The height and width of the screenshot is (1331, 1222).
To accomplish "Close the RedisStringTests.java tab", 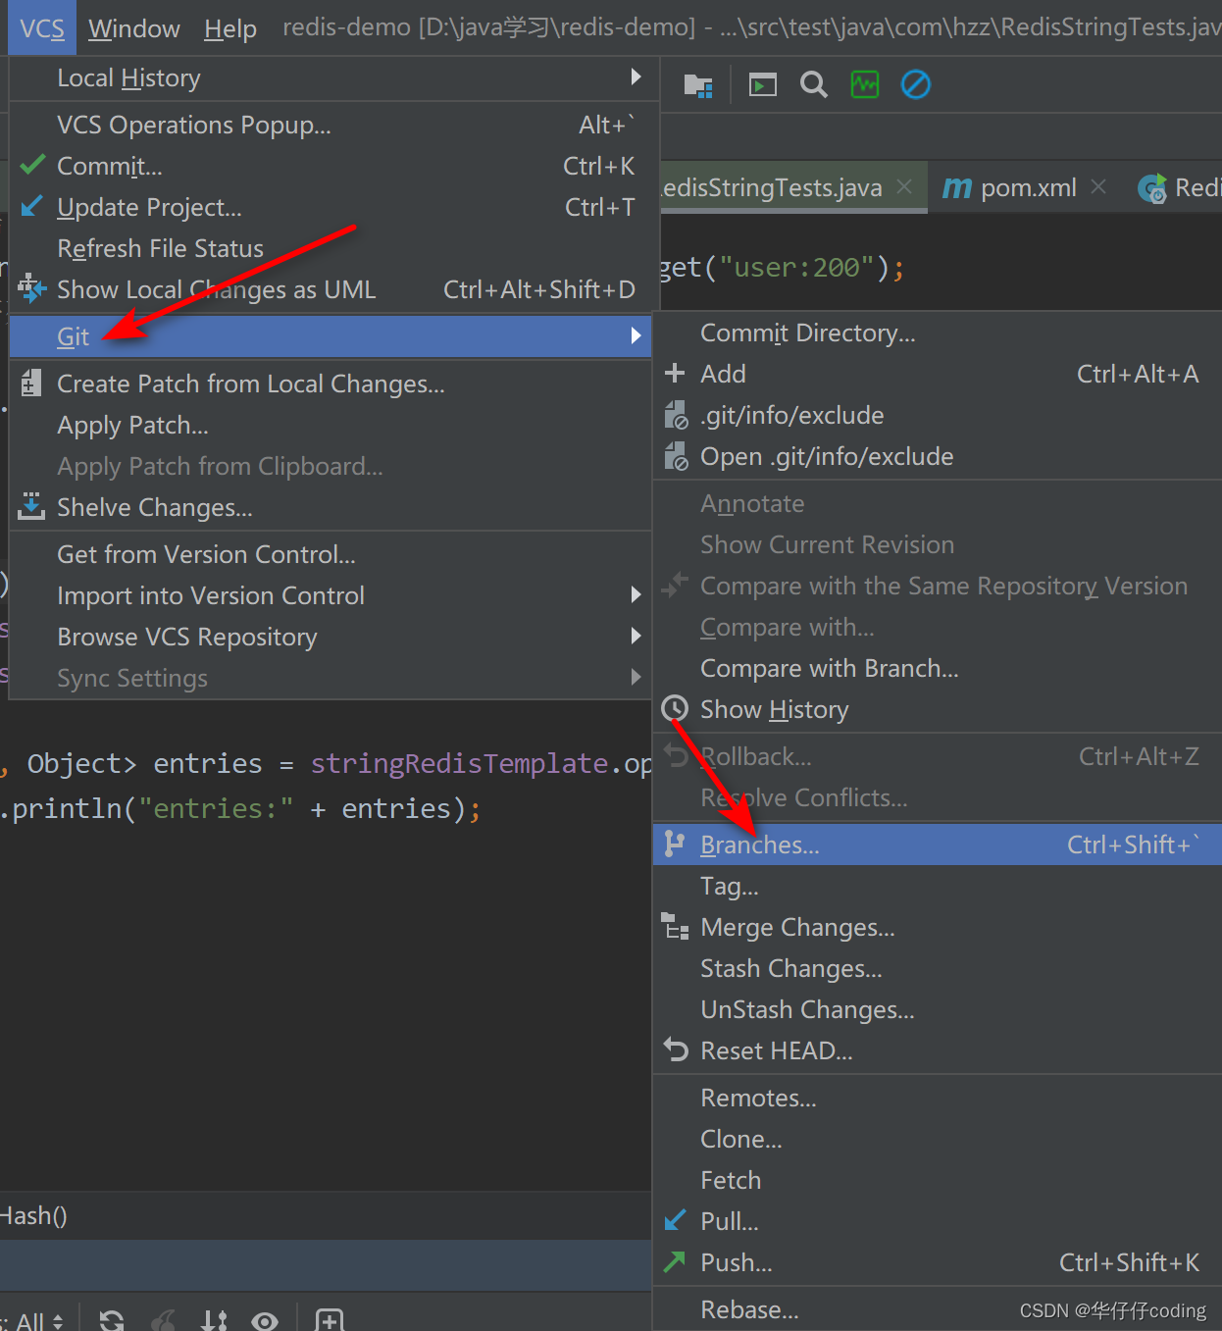I will (x=904, y=186).
